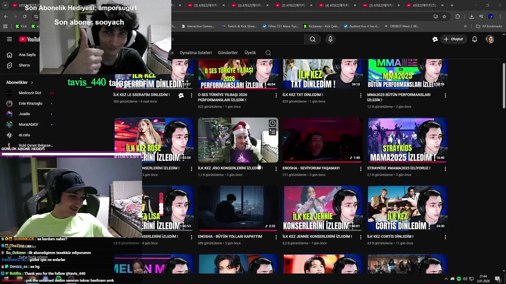Click the volume icon in system tray
Image resolution: width=506 pixels, height=284 pixels.
[x=465, y=279]
